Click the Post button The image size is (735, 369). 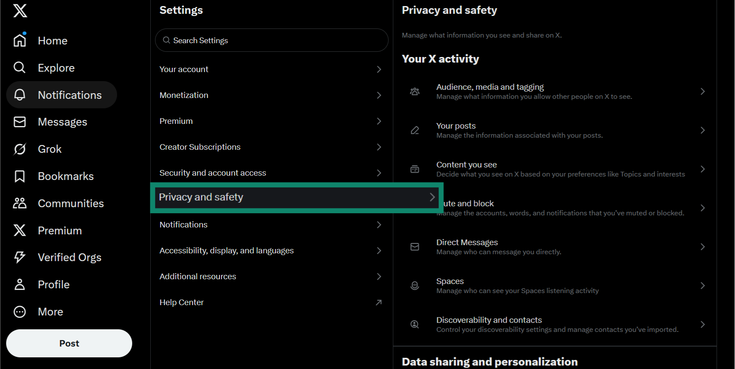pos(69,343)
